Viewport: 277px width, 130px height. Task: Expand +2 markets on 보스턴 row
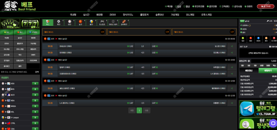click(232, 46)
